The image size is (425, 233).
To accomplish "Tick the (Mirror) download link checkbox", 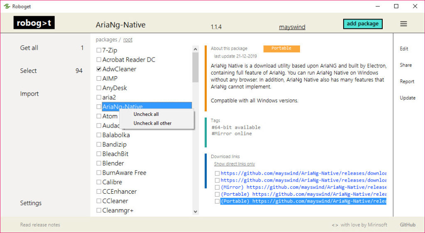I will (x=217, y=187).
